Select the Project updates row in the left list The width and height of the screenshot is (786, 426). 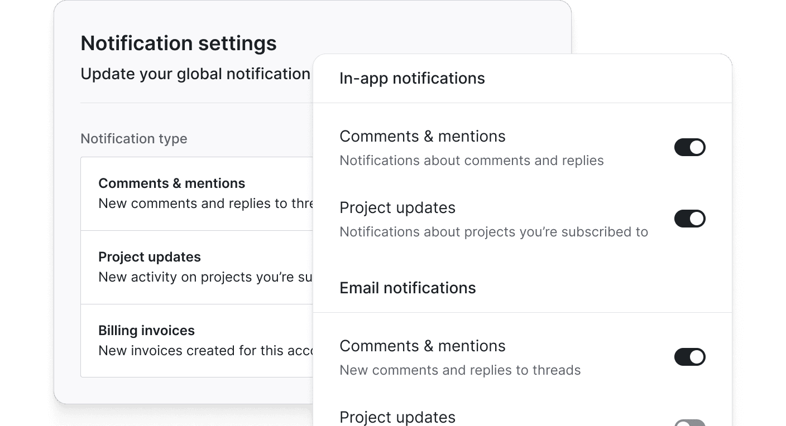point(150,257)
